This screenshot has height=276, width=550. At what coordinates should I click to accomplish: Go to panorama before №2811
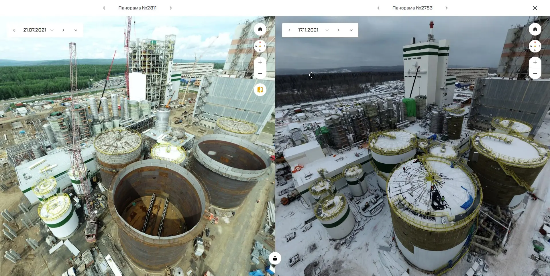[x=104, y=8]
